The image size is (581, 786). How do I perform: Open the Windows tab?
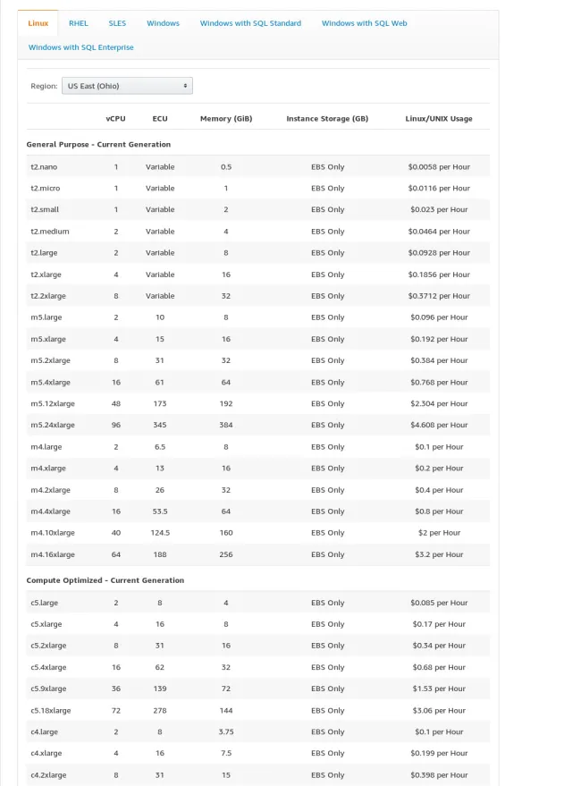tap(163, 23)
